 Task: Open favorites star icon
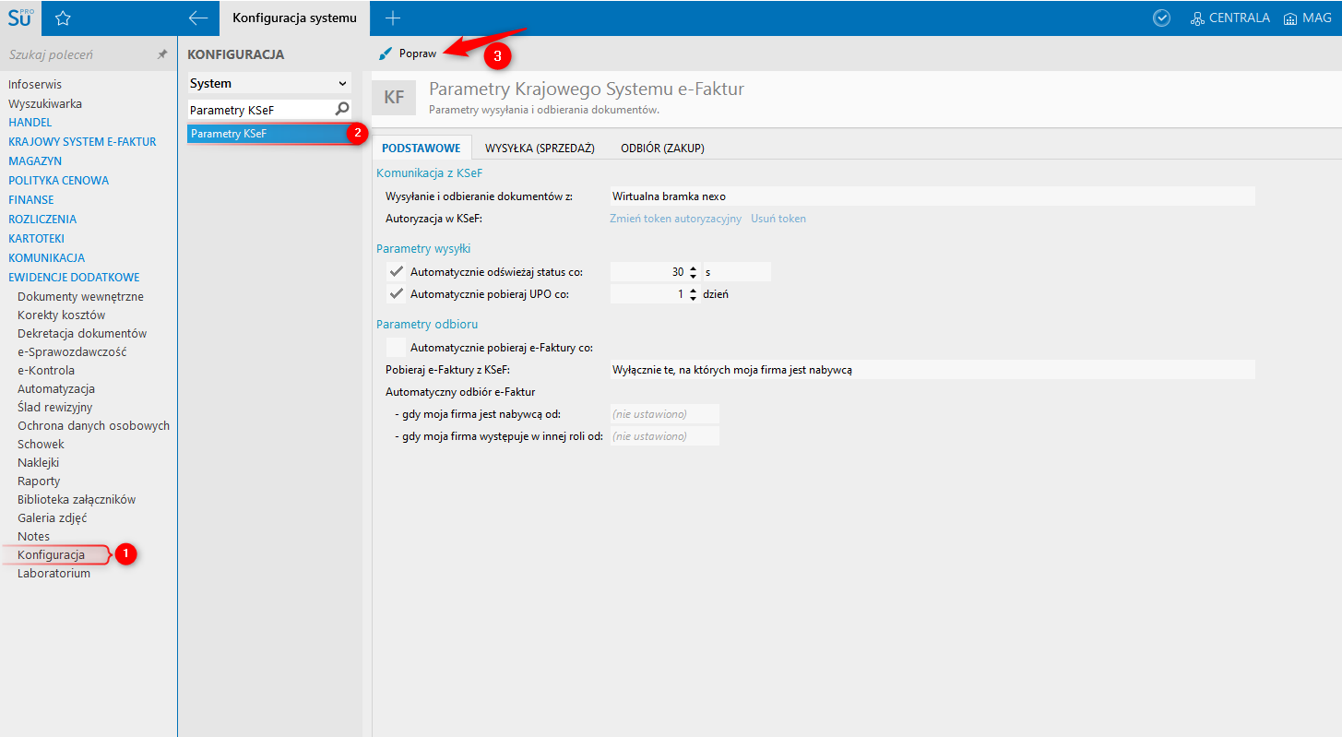point(63,18)
